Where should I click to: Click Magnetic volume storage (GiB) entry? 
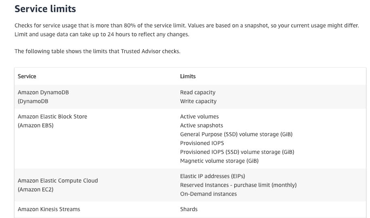[219, 161]
